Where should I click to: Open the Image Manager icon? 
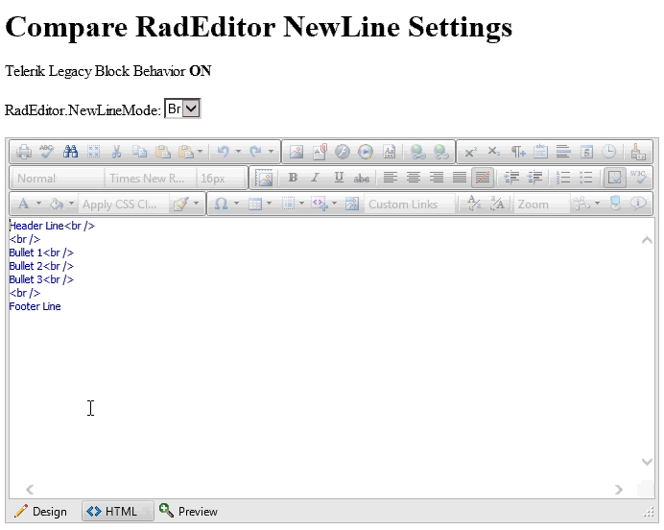[296, 152]
